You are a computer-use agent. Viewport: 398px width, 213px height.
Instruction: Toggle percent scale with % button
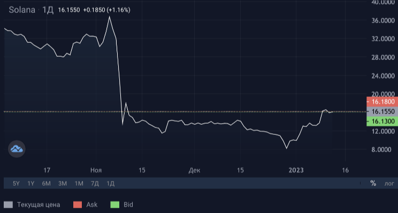[x=373, y=183]
